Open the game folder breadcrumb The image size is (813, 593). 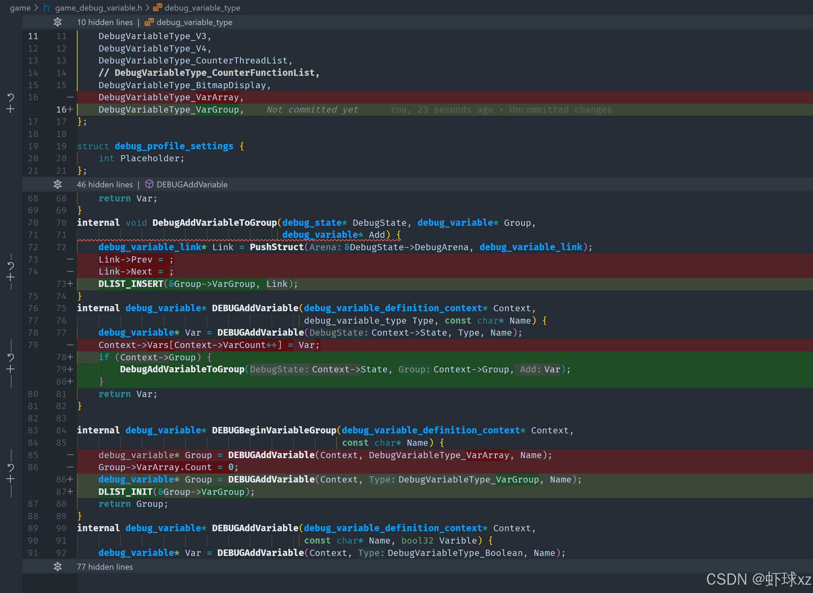click(20, 8)
